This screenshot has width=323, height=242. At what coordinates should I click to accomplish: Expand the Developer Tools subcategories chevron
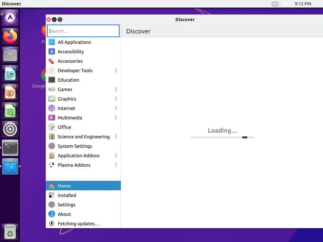pos(116,70)
